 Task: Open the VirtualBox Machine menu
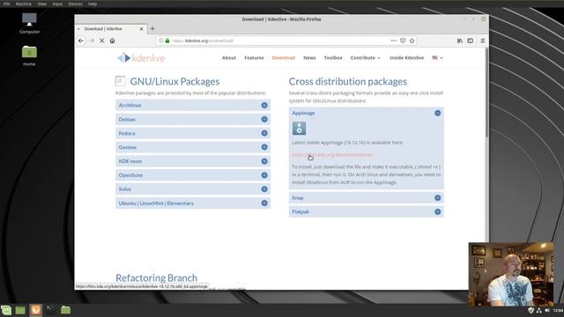click(x=24, y=4)
